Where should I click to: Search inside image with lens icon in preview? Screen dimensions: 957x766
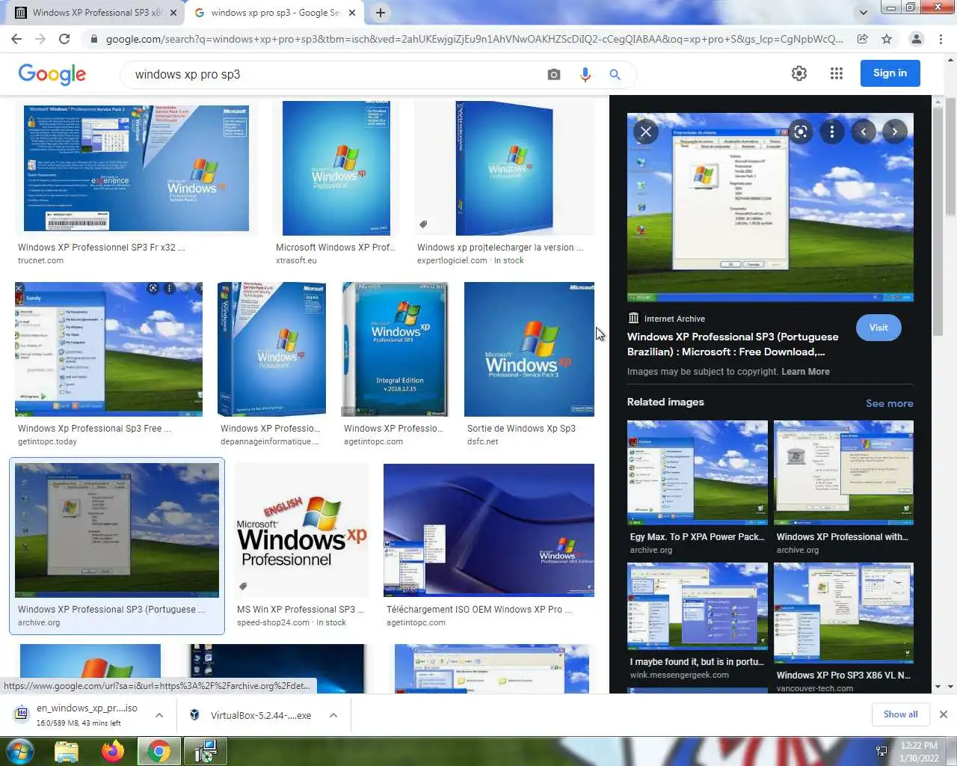pos(801,132)
